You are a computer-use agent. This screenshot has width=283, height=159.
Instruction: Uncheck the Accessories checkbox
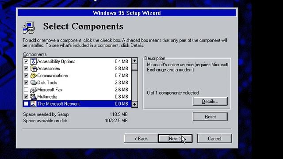(x=26, y=68)
